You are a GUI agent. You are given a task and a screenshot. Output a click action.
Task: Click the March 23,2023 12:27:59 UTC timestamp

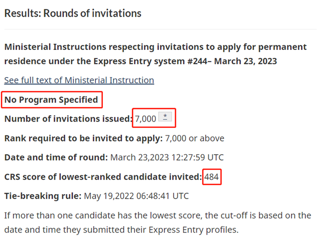click(167, 158)
